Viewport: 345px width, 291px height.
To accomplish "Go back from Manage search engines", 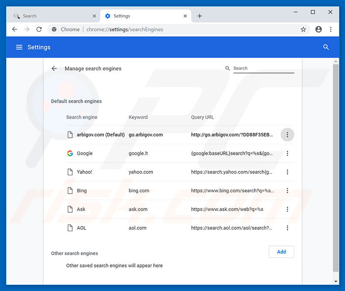I will coord(54,69).
